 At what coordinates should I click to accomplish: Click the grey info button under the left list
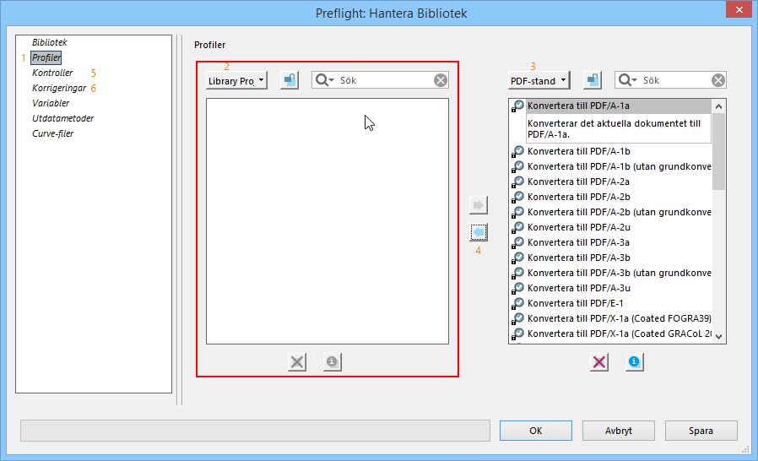click(x=332, y=362)
